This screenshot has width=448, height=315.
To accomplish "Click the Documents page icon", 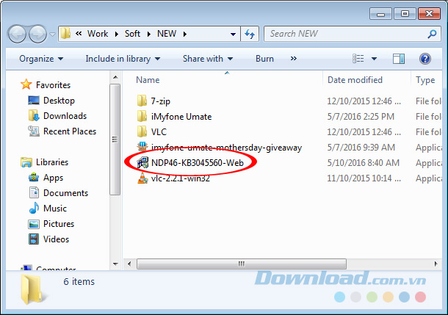I will tap(34, 192).
